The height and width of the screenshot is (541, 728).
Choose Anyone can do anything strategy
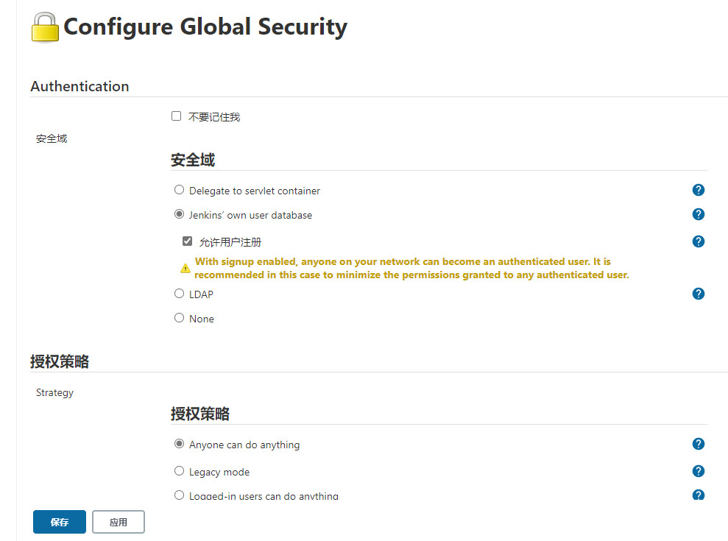pos(179,444)
